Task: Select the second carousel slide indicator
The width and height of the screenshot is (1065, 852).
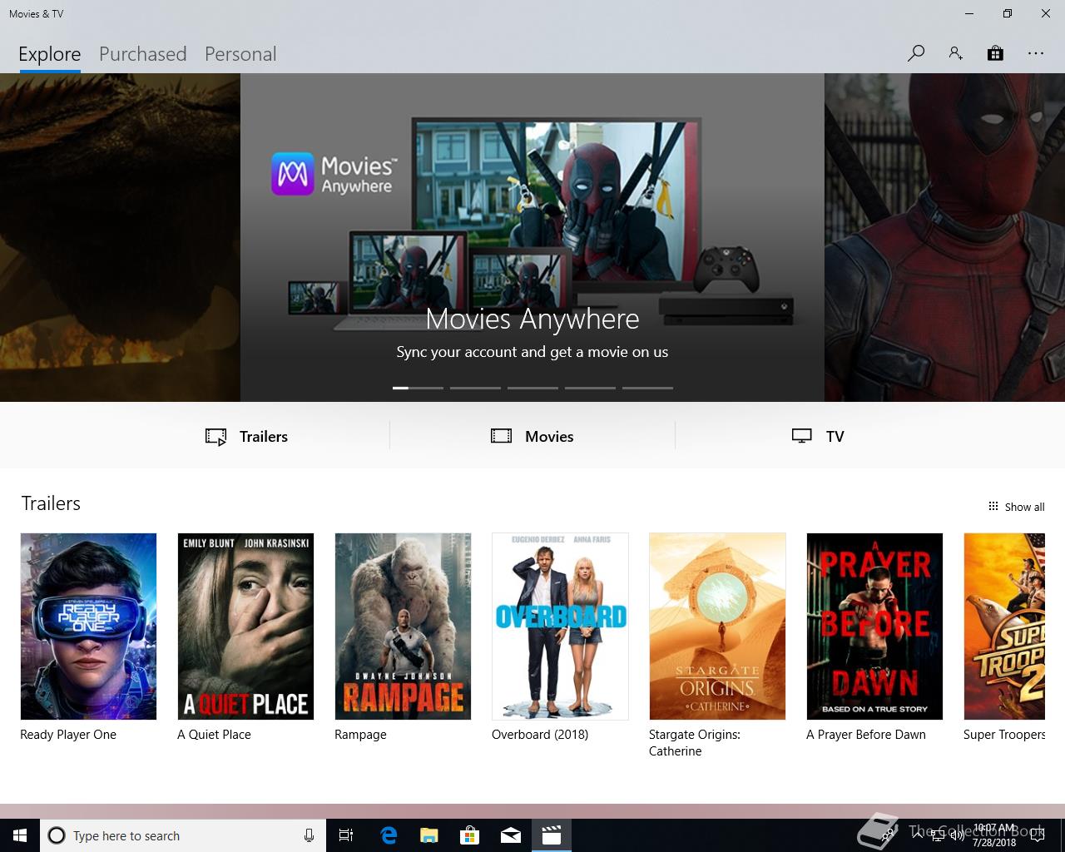Action: coord(475,388)
